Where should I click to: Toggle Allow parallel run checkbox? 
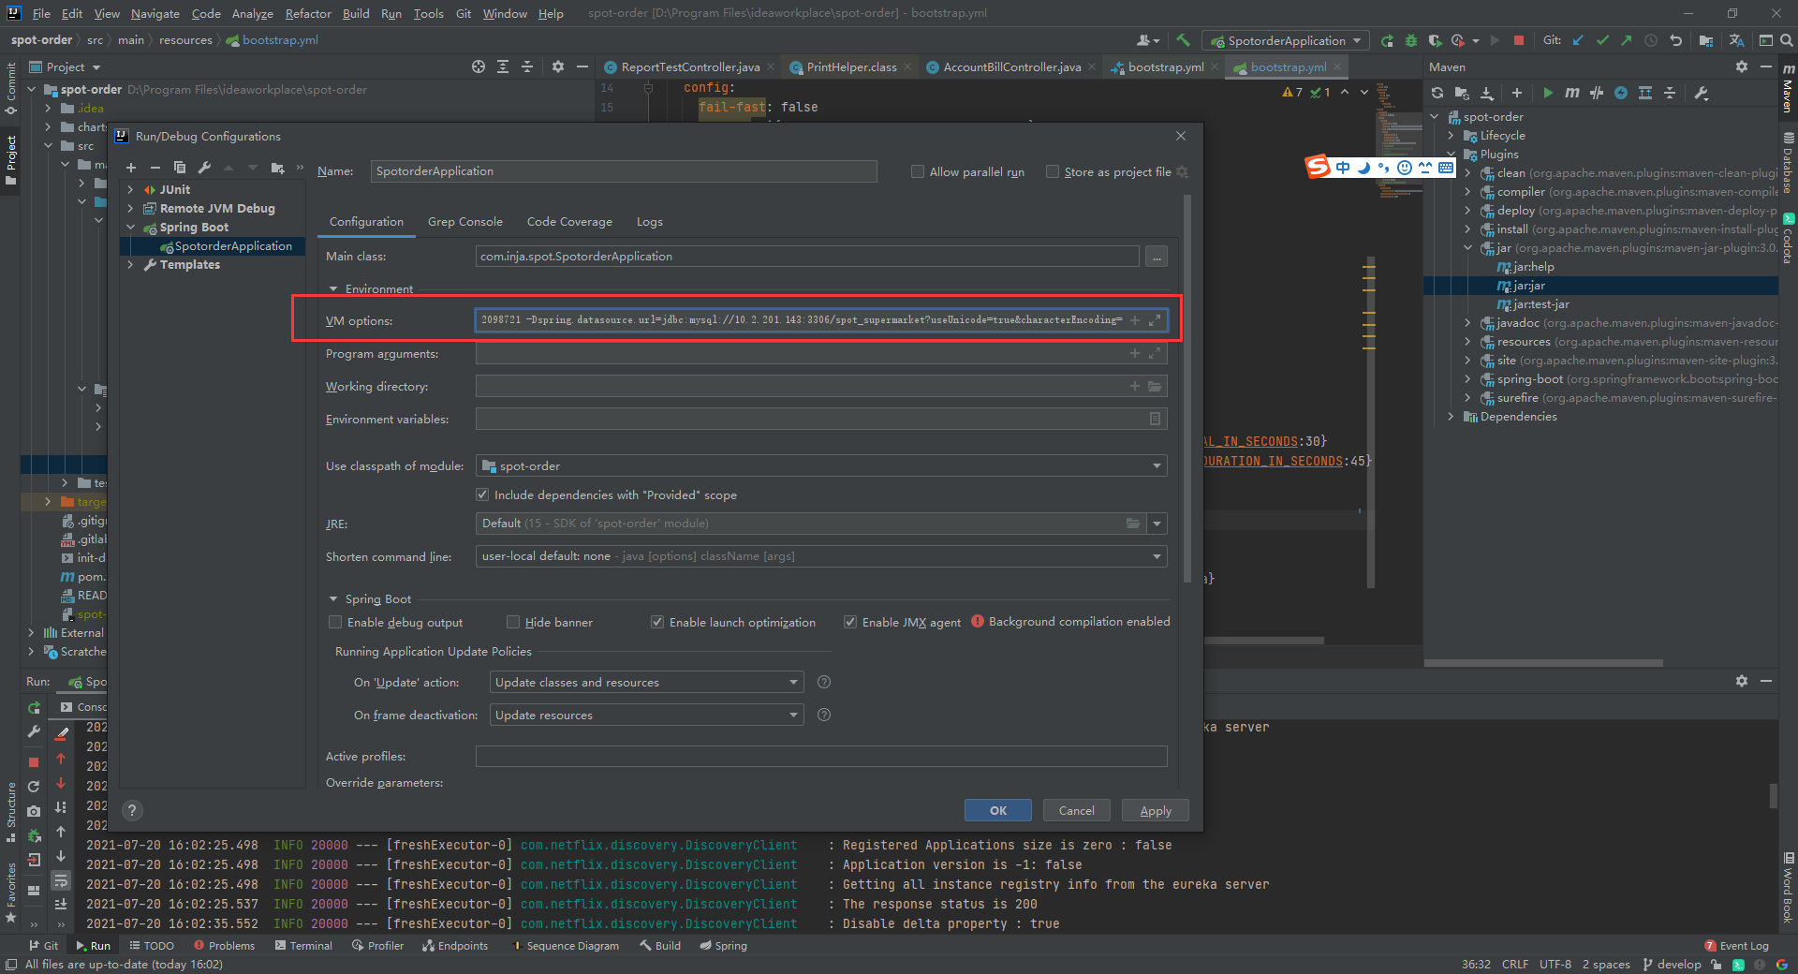pyautogui.click(x=918, y=171)
